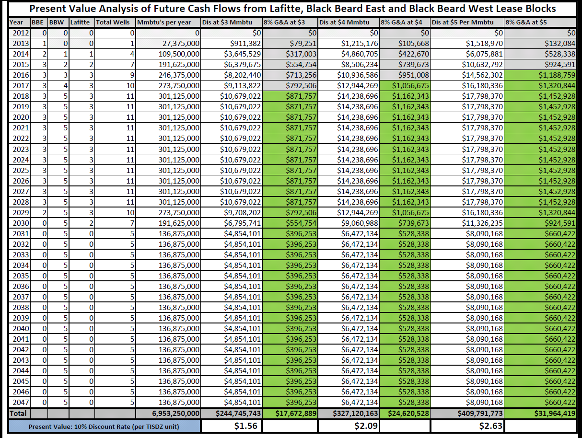
Task: Click the year cell '2018'
Action: (19, 96)
